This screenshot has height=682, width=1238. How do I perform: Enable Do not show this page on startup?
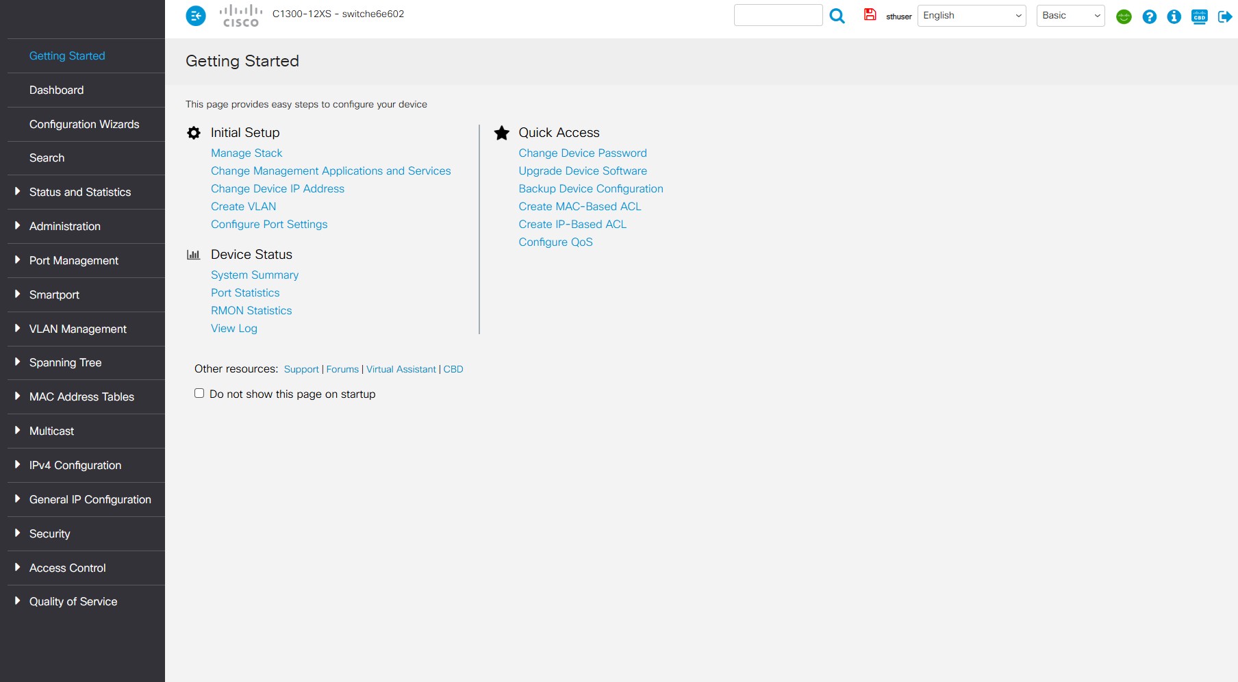click(x=199, y=393)
